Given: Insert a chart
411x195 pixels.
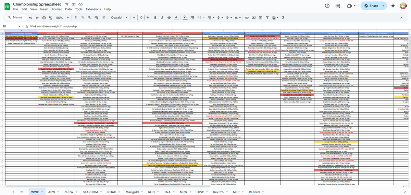Looking at the screenshot, I should [260, 18].
